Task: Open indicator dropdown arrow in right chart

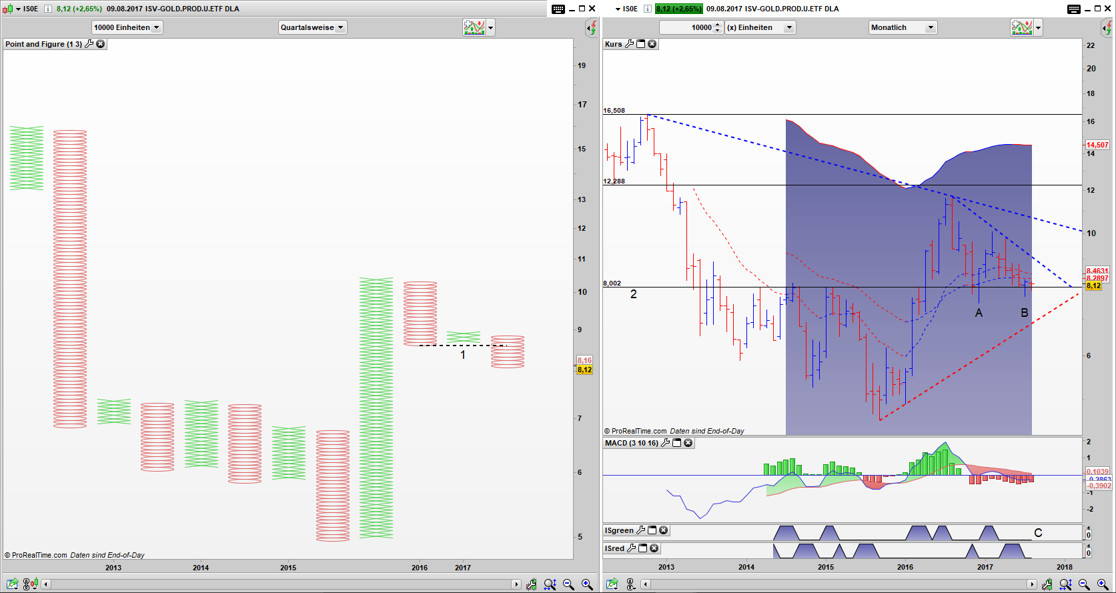Action: point(1038,27)
